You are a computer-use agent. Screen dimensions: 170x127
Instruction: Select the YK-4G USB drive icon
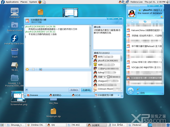click(15, 66)
